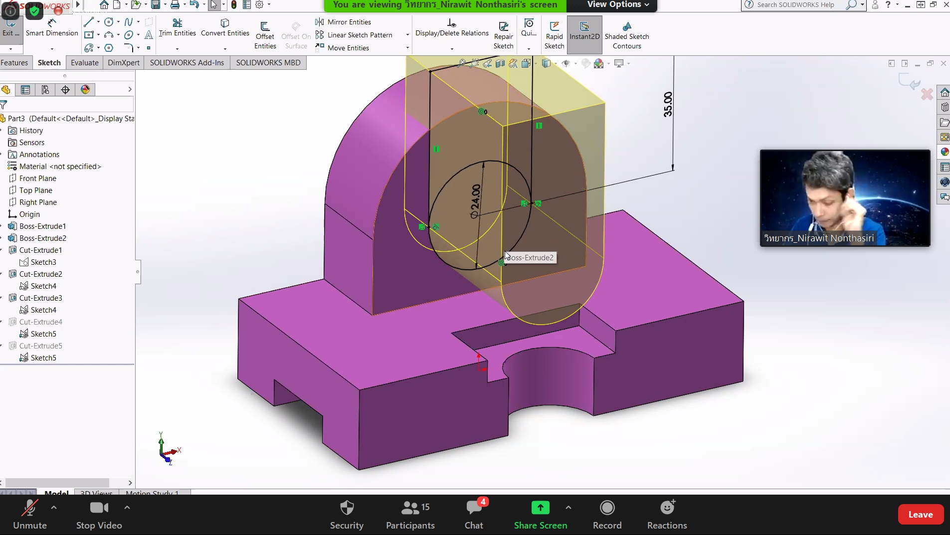
Task: Expand the manager panel tabs chevron
Action: point(130,90)
